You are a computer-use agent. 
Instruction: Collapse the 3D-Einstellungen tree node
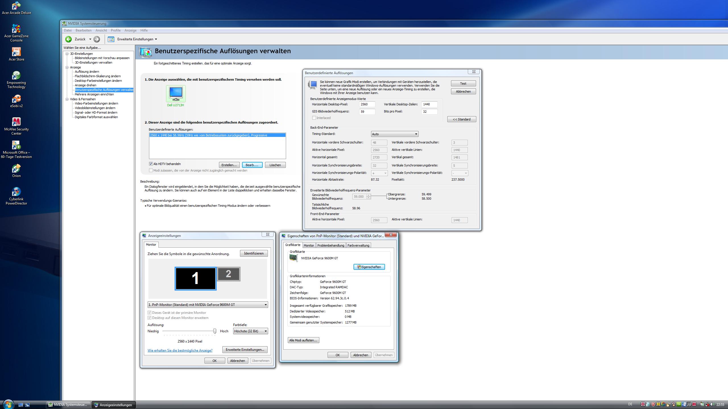click(x=67, y=54)
